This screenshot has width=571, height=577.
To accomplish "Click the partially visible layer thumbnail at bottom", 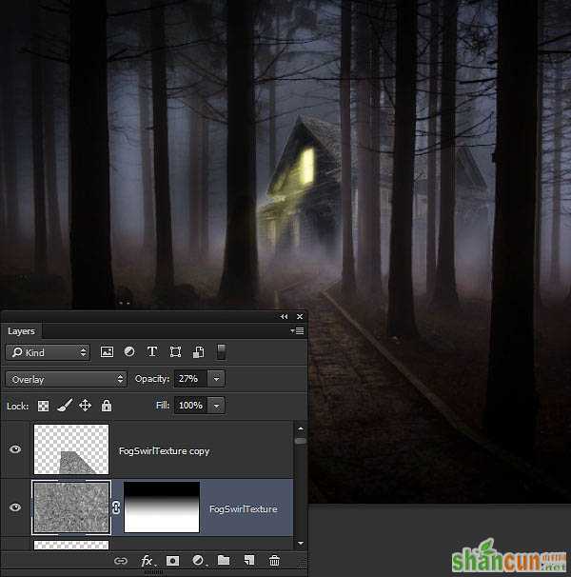I will [x=71, y=545].
